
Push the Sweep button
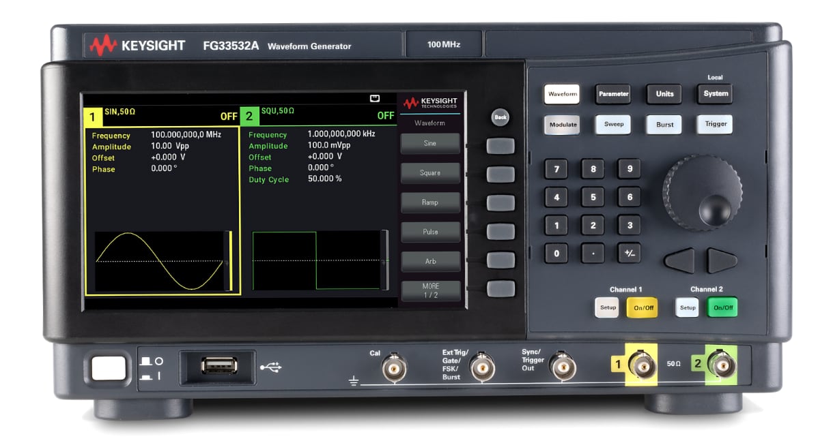coord(613,125)
